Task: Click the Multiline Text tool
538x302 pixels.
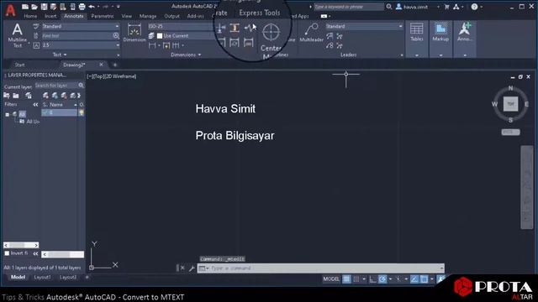Action: click(17, 35)
